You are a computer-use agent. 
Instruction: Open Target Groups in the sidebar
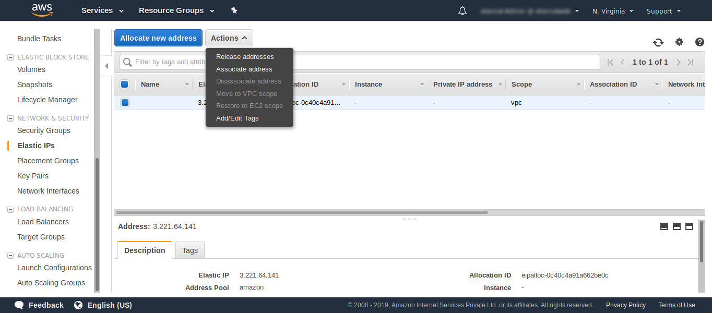[x=41, y=237]
